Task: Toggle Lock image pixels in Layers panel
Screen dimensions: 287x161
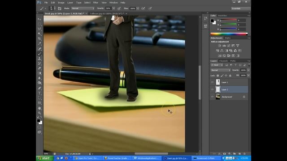Action: point(222,76)
